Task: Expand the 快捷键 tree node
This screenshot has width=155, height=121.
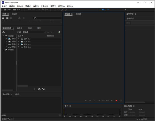Action: (x=3, y=50)
